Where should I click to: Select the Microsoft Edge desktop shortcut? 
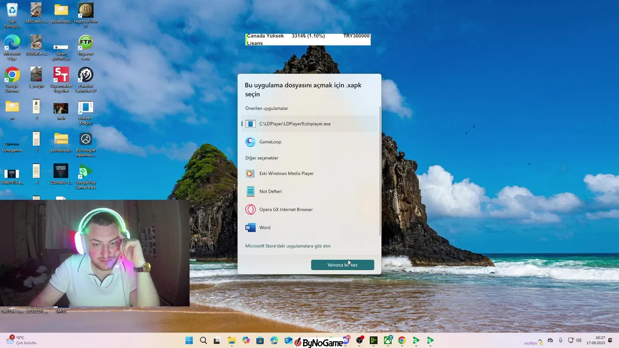click(12, 47)
